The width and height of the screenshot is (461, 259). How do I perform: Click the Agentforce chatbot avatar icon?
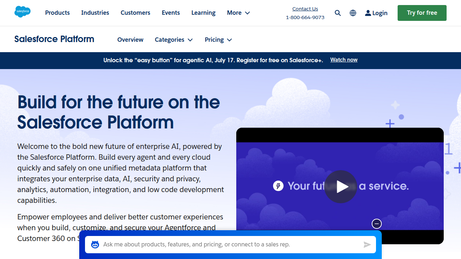[95, 245]
